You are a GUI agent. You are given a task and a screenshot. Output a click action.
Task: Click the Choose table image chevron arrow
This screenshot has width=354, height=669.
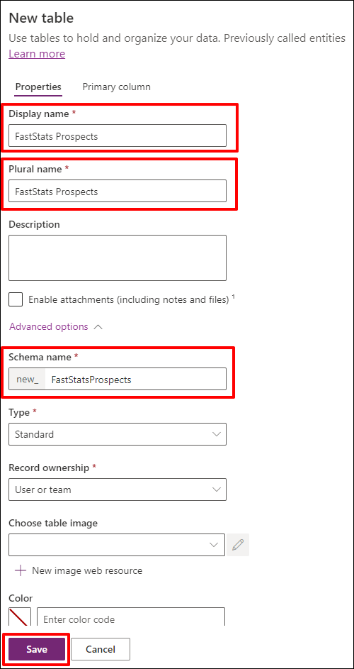click(x=214, y=544)
